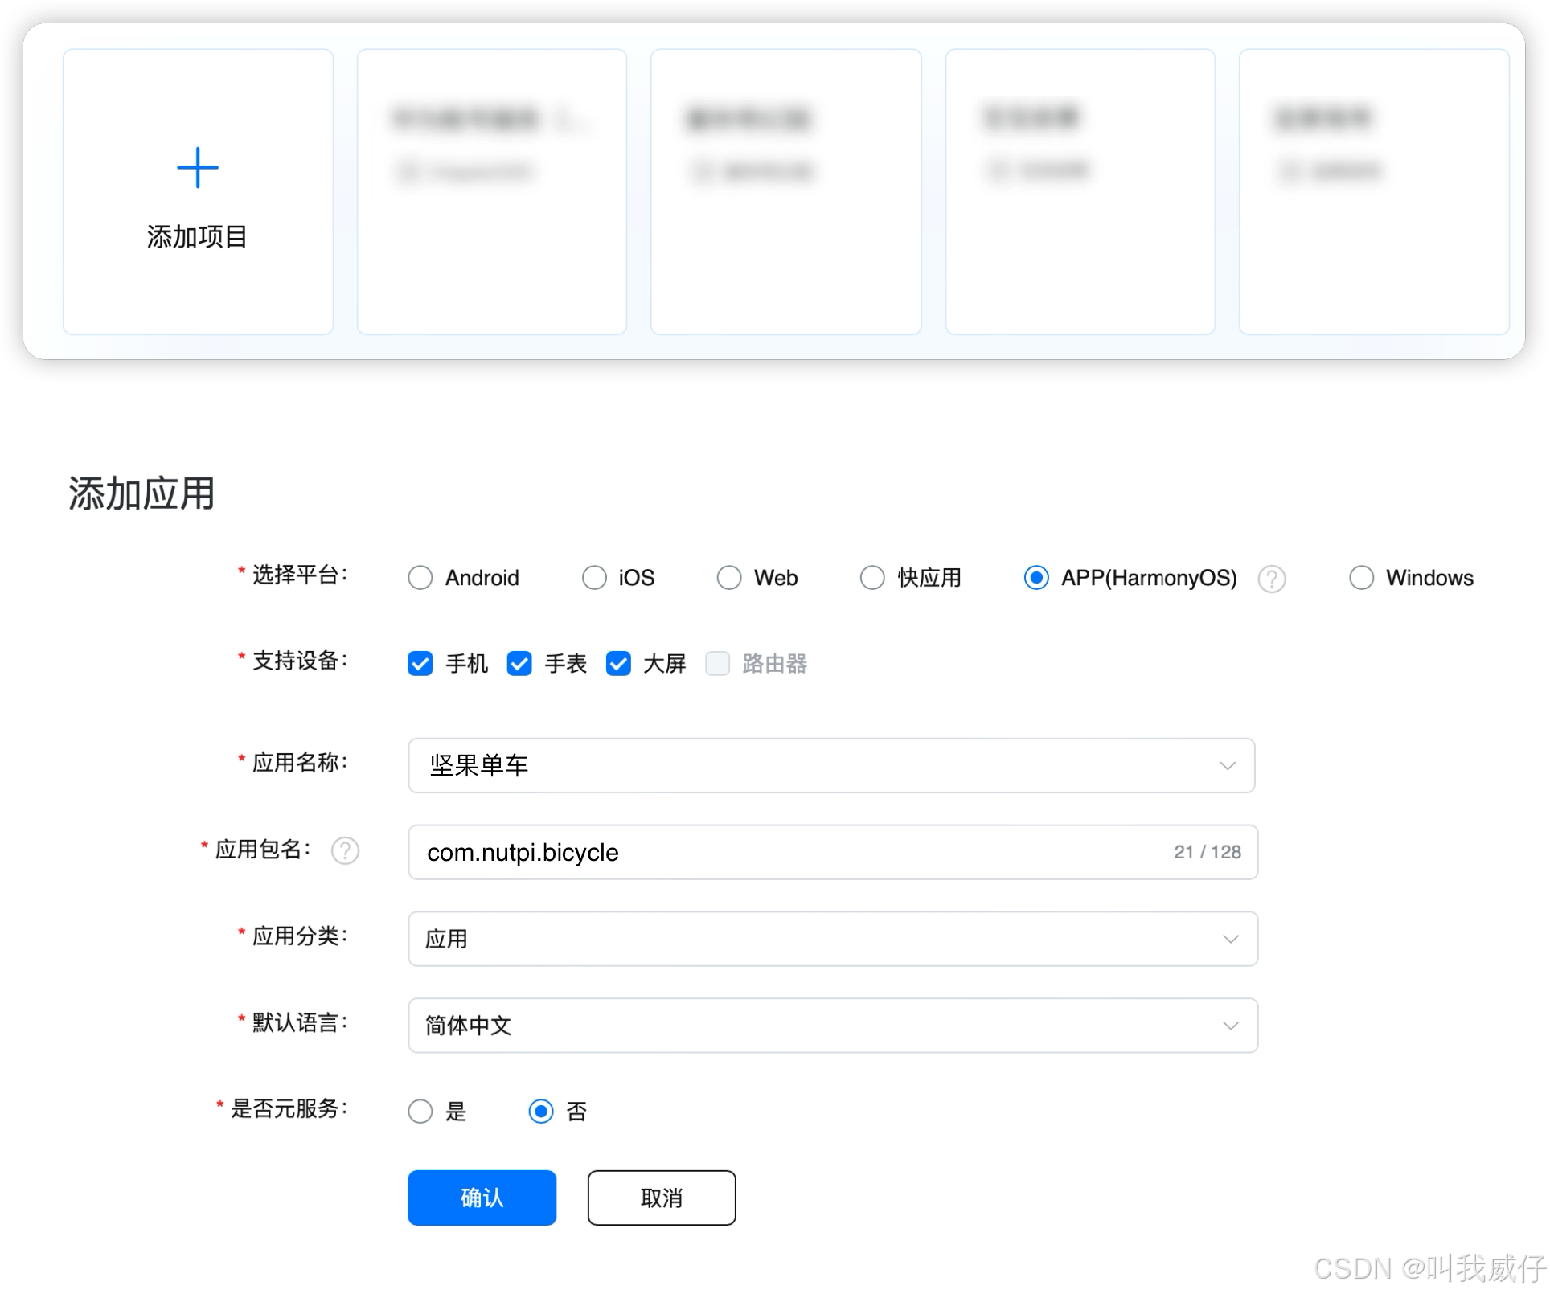
Task: Select APP(HarmonyOS) platform radio button
Action: [x=1036, y=578]
